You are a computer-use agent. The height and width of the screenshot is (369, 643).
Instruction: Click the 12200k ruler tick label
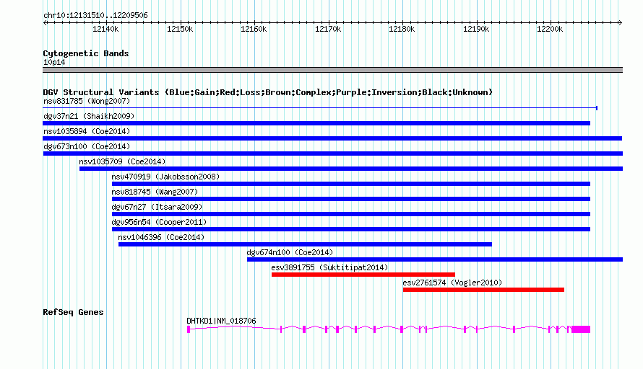point(550,29)
